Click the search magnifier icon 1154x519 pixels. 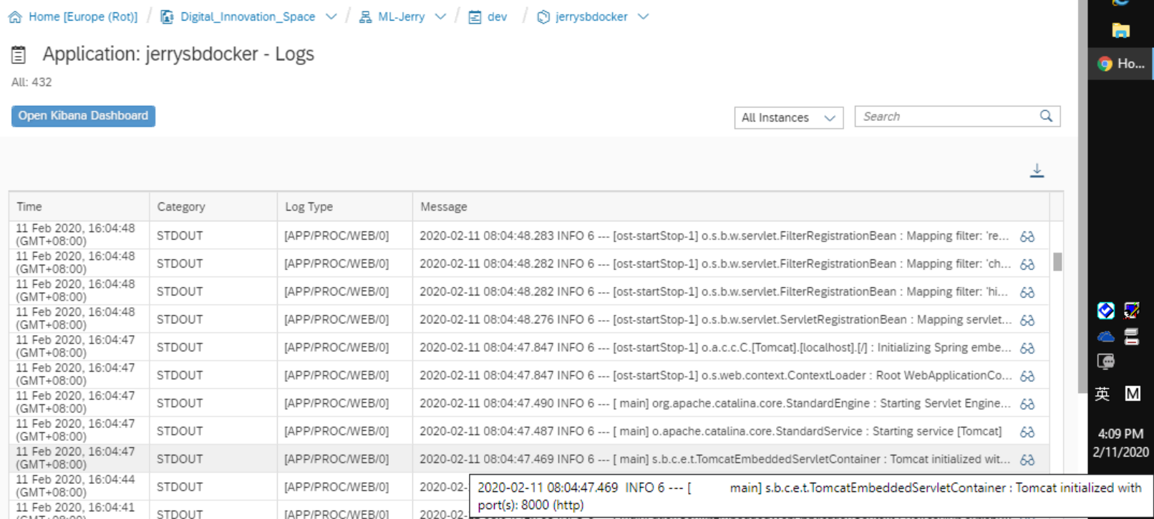pos(1046,116)
